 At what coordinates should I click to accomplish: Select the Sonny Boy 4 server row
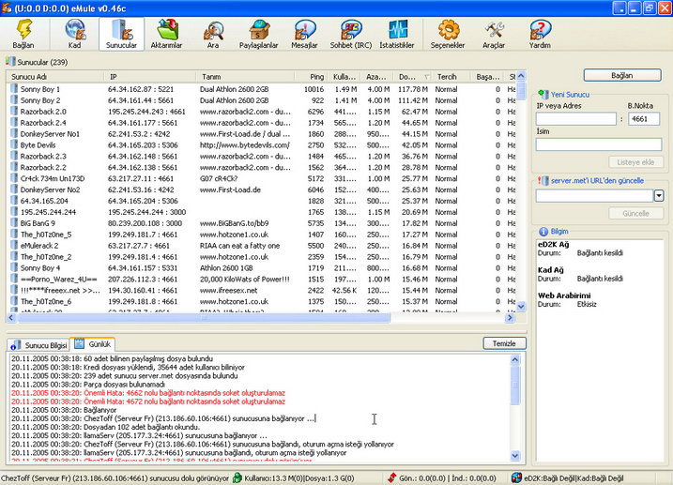pyautogui.click(x=262, y=267)
